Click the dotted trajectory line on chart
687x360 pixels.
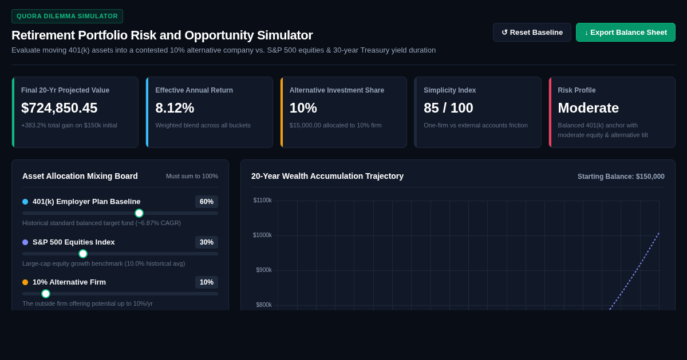635,270
